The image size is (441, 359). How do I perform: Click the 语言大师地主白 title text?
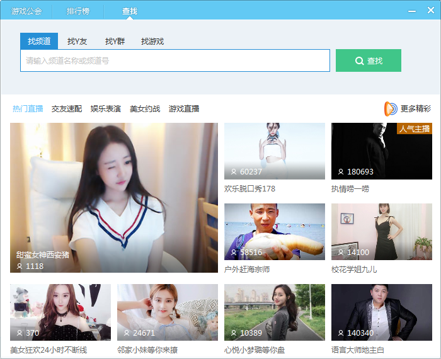(358, 350)
